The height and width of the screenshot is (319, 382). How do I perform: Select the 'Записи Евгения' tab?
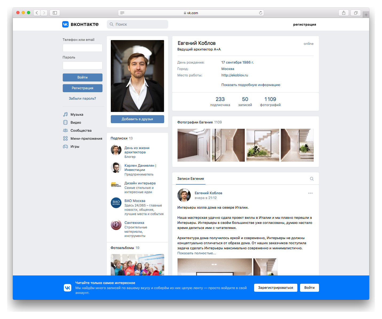pyautogui.click(x=191, y=179)
